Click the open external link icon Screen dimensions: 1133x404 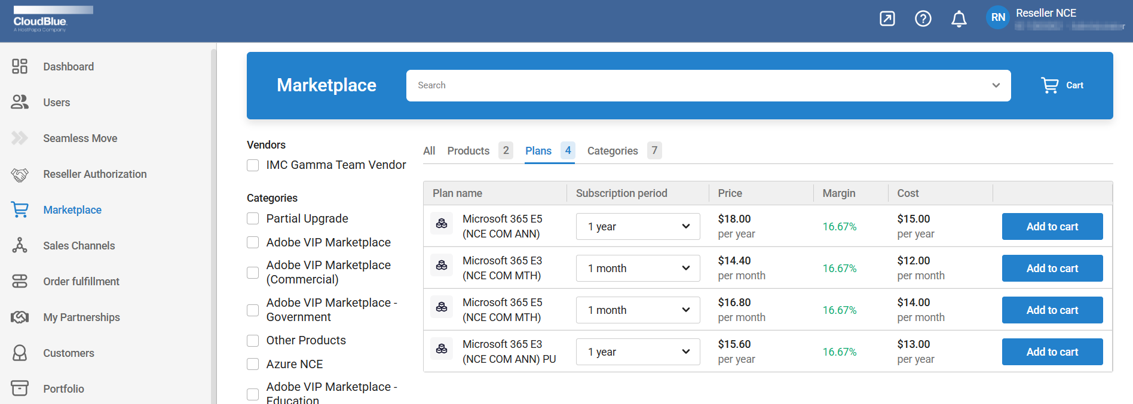pyautogui.click(x=887, y=19)
